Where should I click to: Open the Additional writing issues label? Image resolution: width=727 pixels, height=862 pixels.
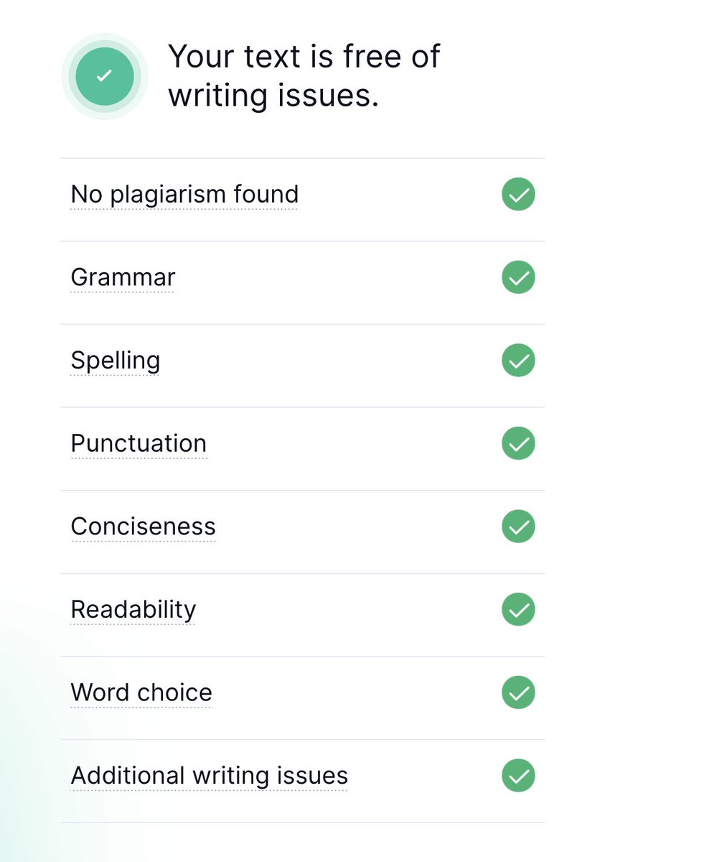pyautogui.click(x=209, y=776)
